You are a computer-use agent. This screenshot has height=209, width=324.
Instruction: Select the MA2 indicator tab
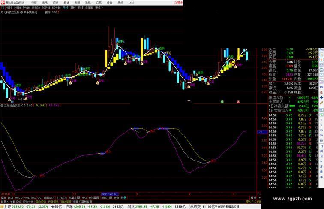pos(84,198)
